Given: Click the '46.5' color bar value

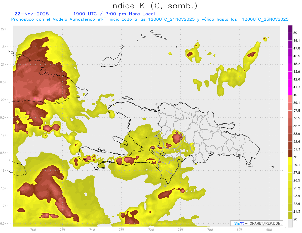Looking at the screenshot, I should [297, 56].
